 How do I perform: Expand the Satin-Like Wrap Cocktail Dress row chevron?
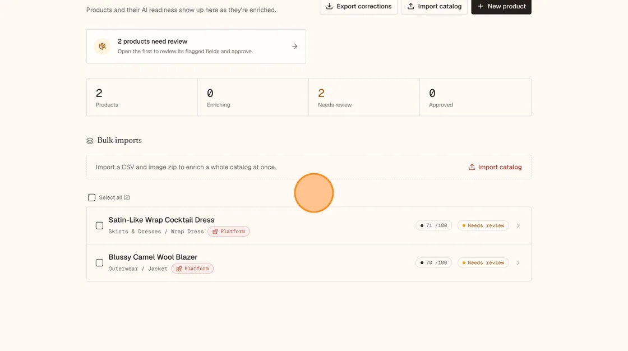point(518,225)
